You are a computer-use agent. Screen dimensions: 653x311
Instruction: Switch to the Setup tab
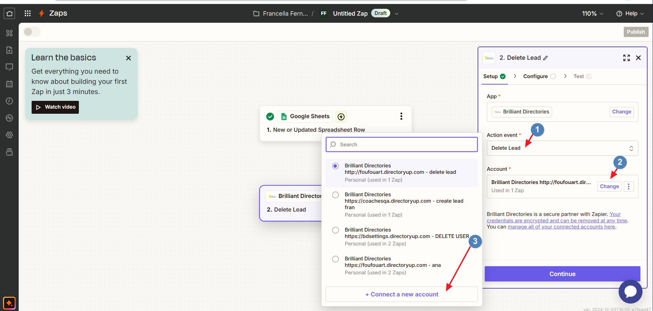click(x=494, y=76)
